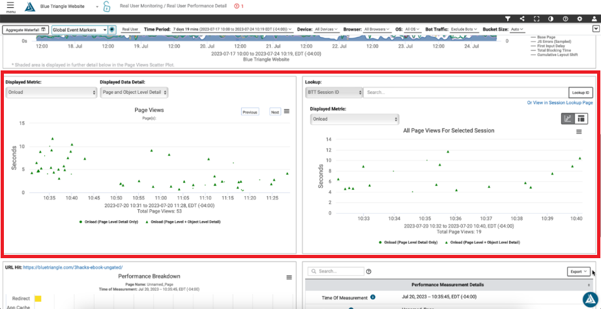Toggle Page Views legend Onload Page Level Detail Only
Screen dimensions: 601x309
pos(108,222)
